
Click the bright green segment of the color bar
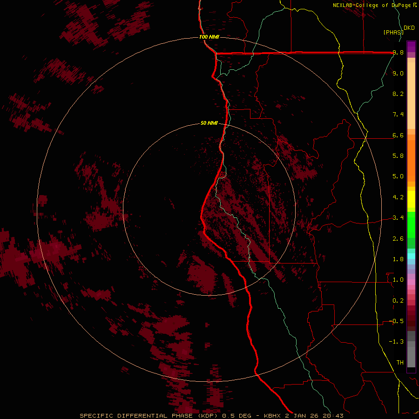click(411, 225)
